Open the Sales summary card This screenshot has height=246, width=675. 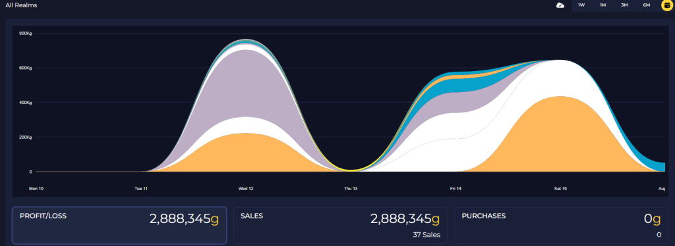coord(340,226)
